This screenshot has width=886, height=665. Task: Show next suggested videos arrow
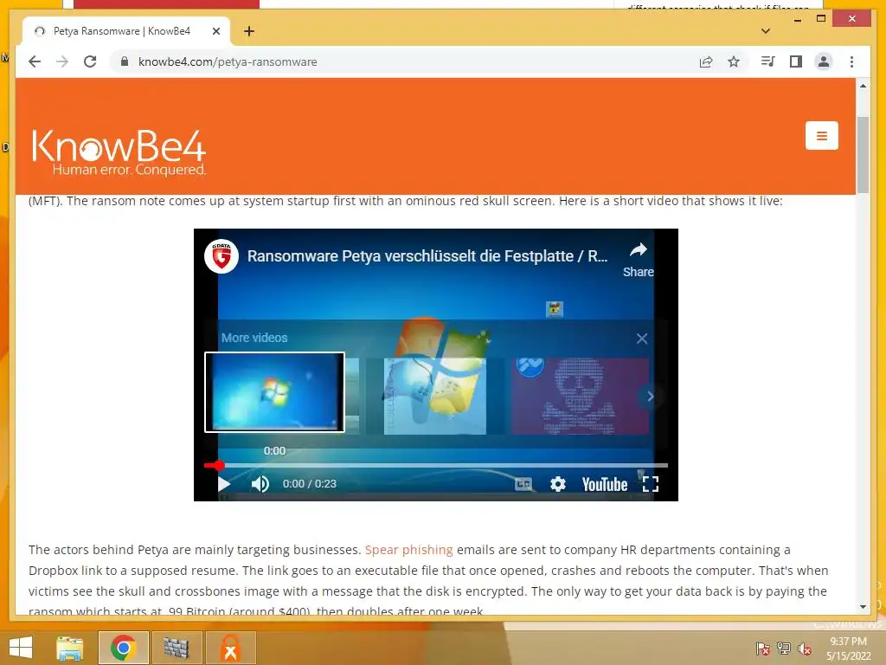pyautogui.click(x=651, y=397)
